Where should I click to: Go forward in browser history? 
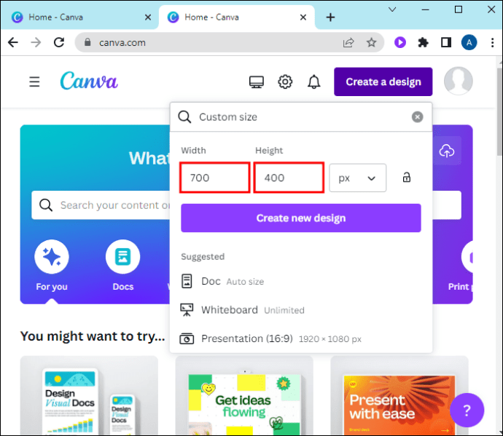[36, 42]
